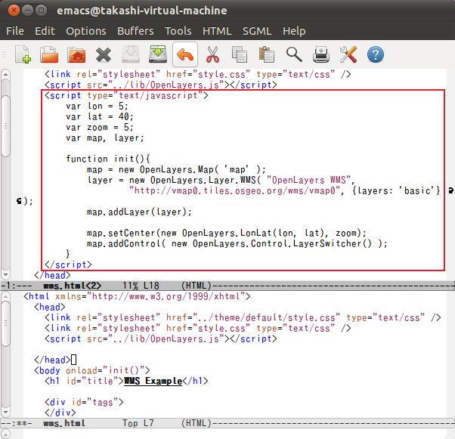455x439 pixels.
Task: Click the clipboard Paste icon
Action: point(266,54)
